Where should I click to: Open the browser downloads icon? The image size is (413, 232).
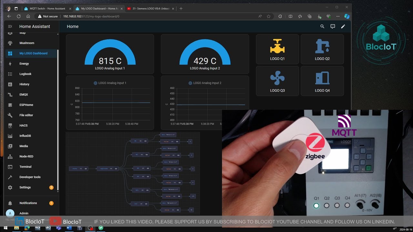coord(319,16)
